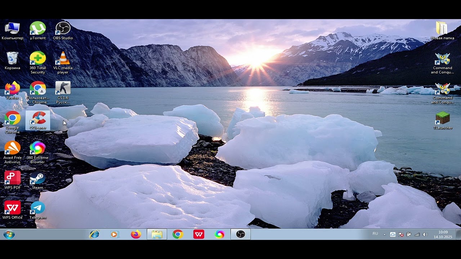Image resolution: width=461 pixels, height=259 pixels.
Task: Open the volume speaker tray icon
Action: (425, 235)
